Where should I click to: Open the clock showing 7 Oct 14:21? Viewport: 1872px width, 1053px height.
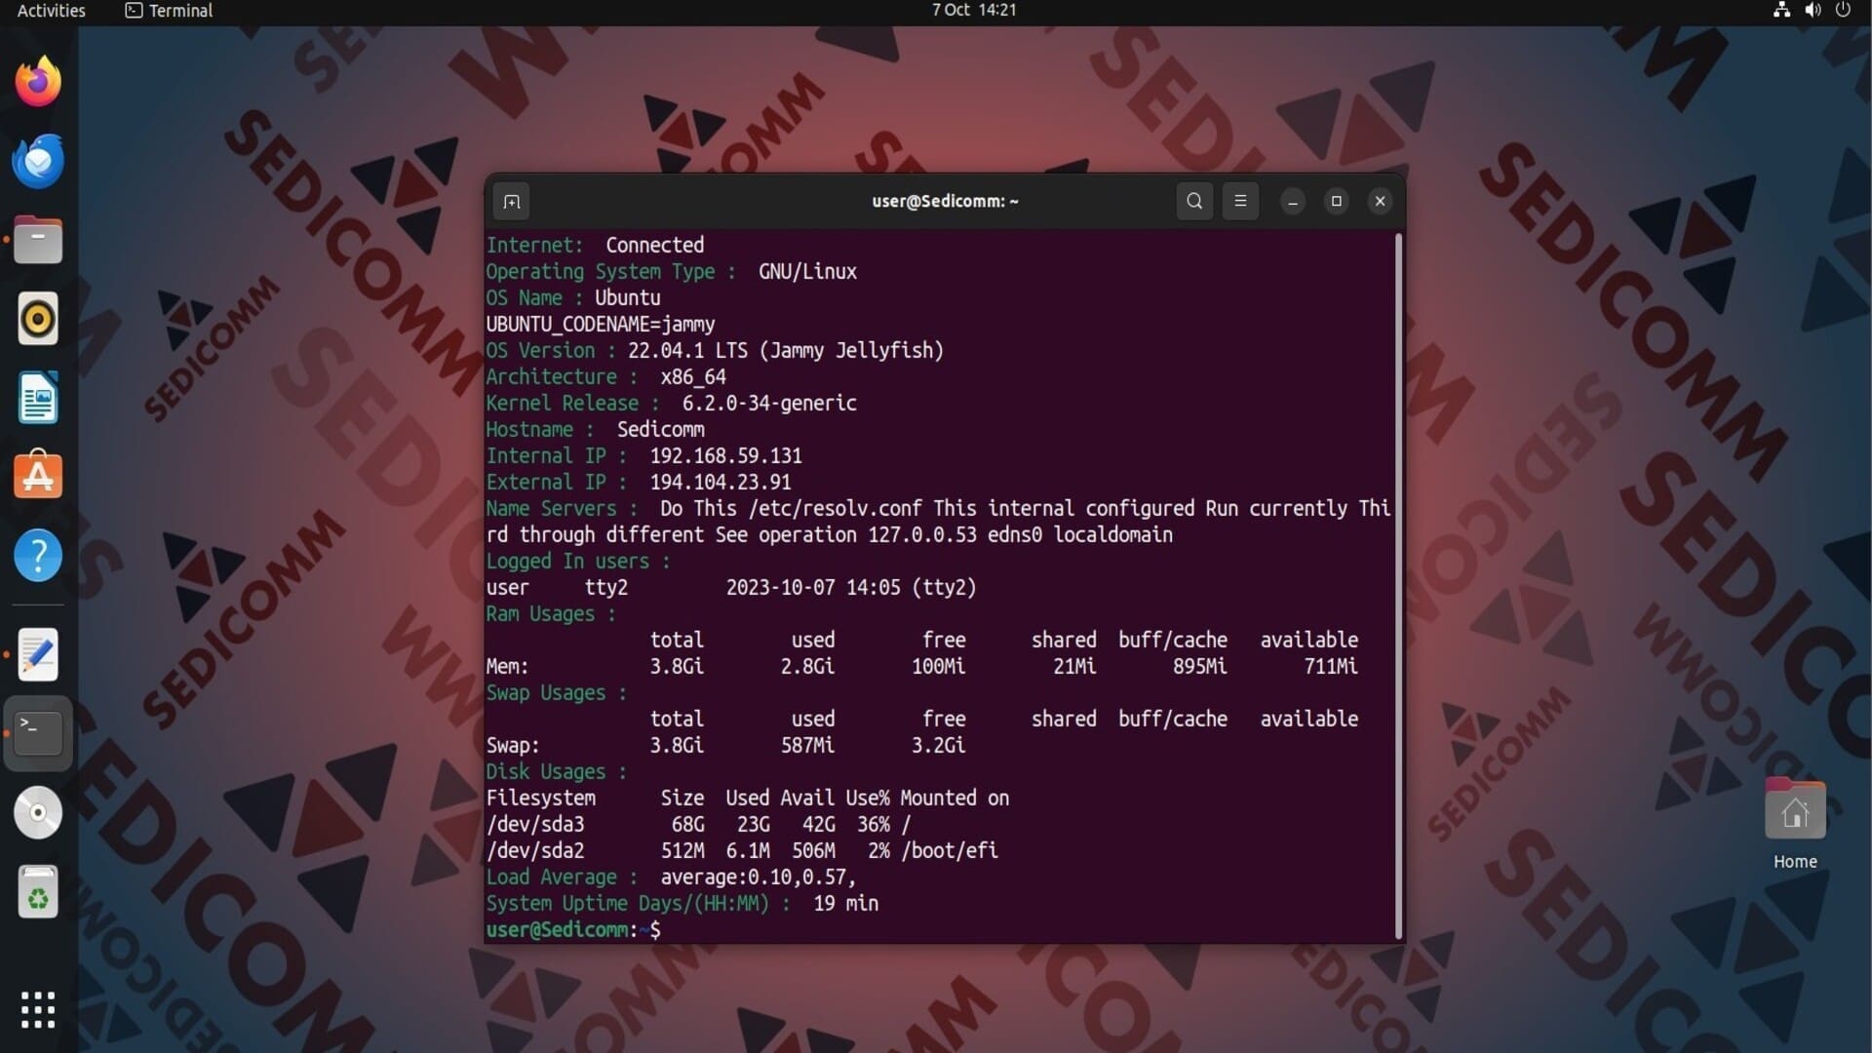click(973, 10)
